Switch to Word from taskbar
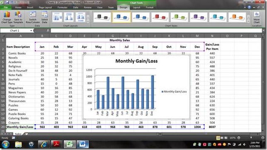Image resolution: width=267 pixels, height=150 pixels. pyautogui.click(x=83, y=144)
